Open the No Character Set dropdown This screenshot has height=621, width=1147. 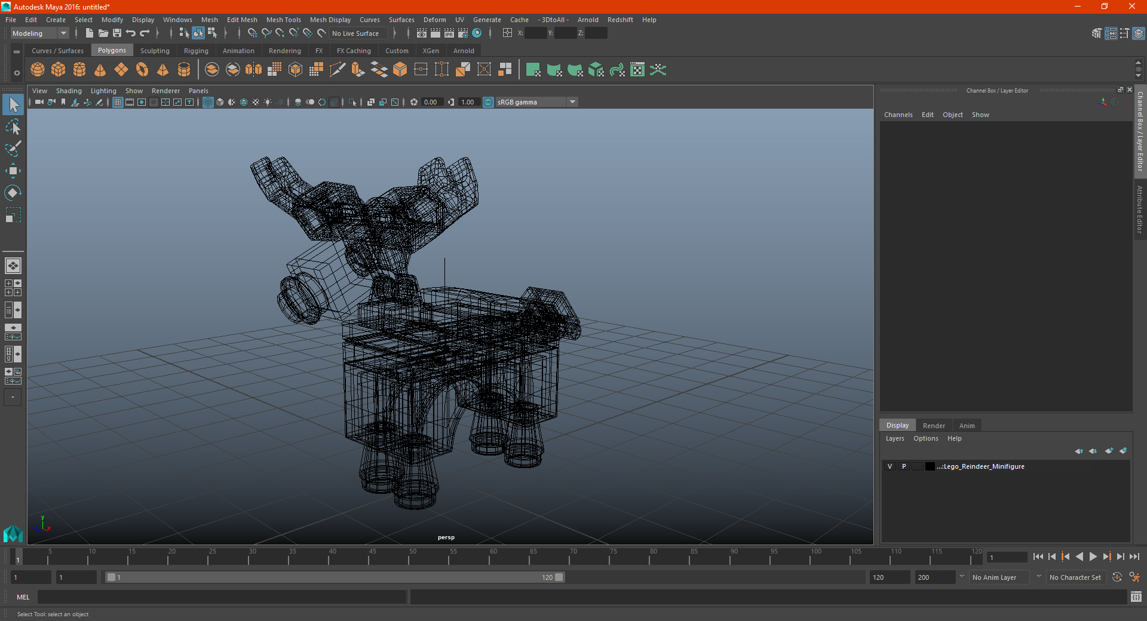tap(1075, 577)
